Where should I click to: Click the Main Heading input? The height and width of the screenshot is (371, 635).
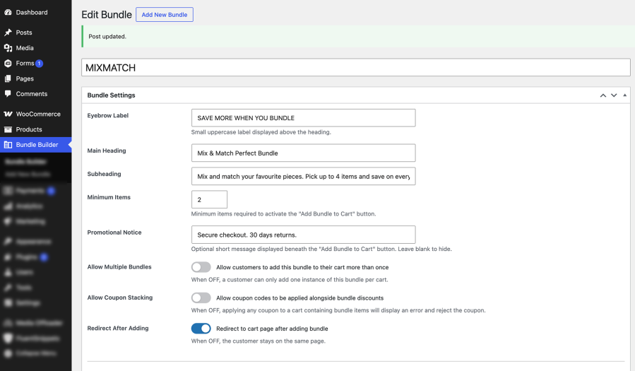[303, 153]
